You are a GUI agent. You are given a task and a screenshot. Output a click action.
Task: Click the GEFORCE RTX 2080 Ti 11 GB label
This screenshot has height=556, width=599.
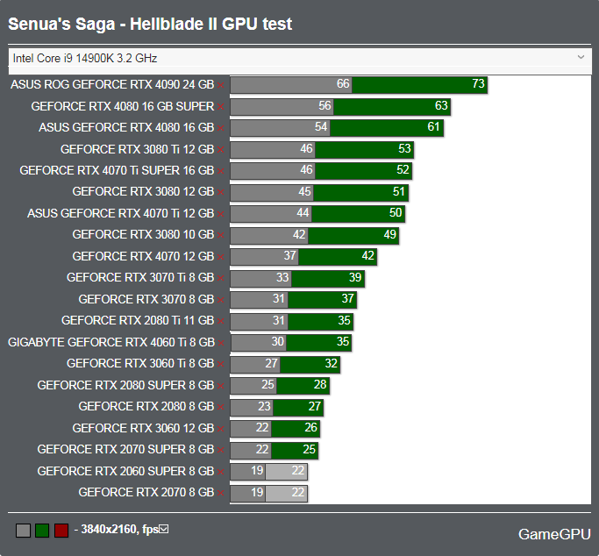tap(138, 320)
